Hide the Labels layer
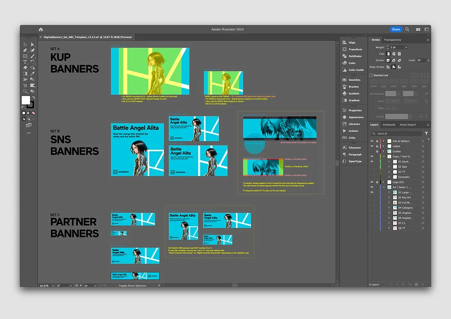Viewport: 451px width, 319px height. click(372, 146)
